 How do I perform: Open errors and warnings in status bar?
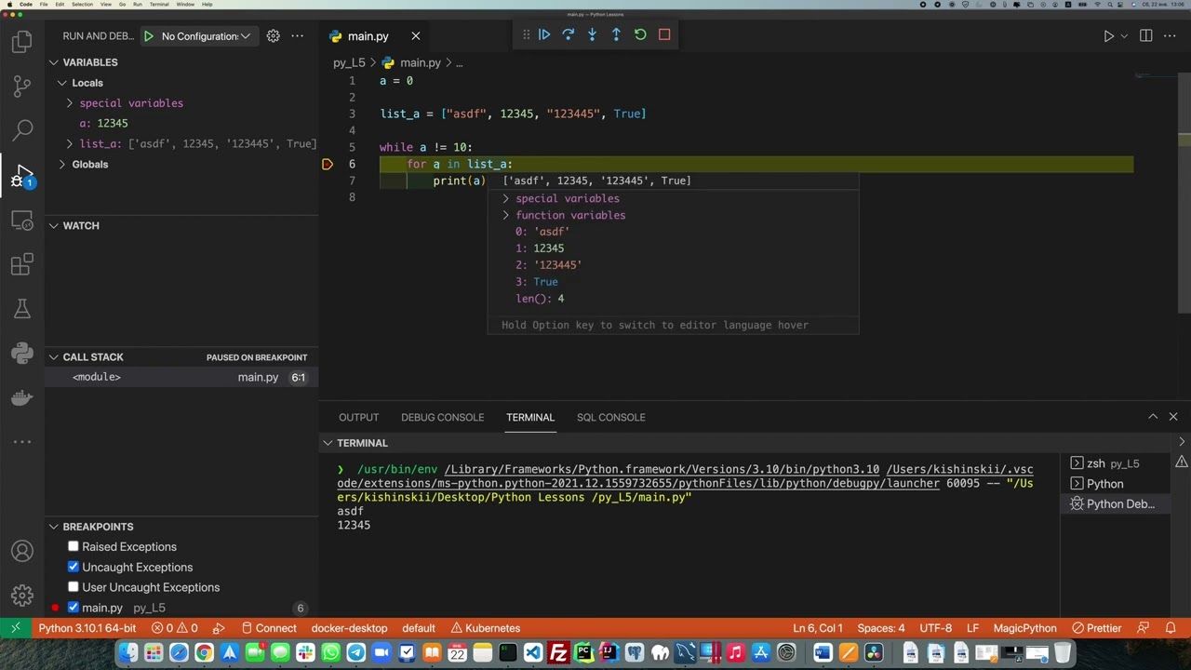(174, 628)
